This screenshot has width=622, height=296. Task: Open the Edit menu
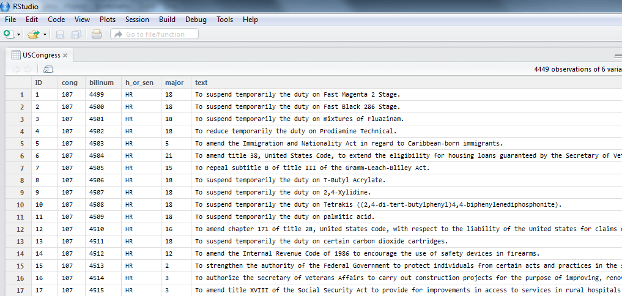pos(32,20)
